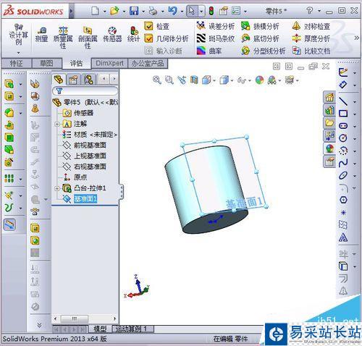Click the Sensor tool (传感器)
The width and height of the screenshot is (362, 346).
112,35
